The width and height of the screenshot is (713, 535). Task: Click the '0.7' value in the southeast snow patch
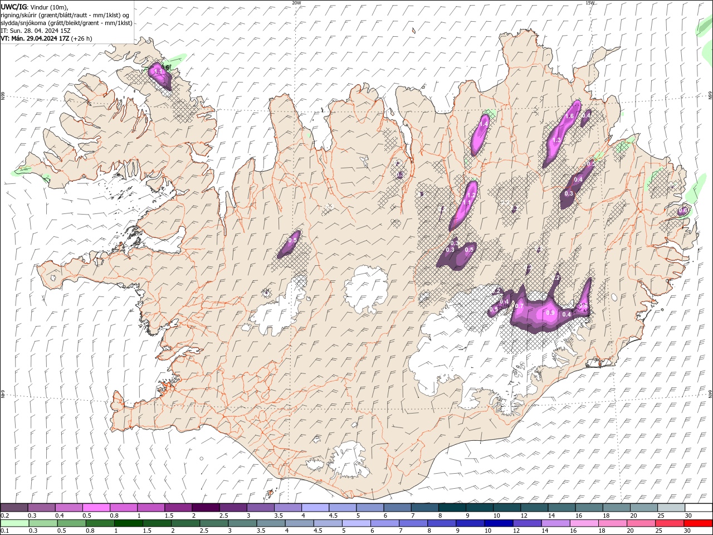coord(519,307)
